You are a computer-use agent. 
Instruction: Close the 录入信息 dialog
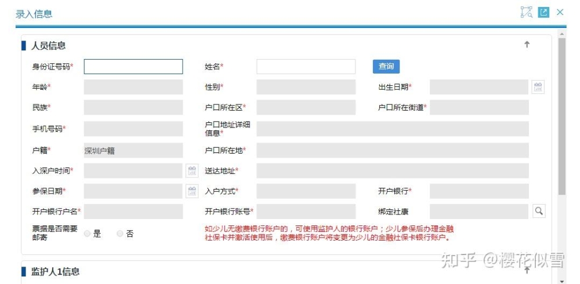(x=560, y=12)
